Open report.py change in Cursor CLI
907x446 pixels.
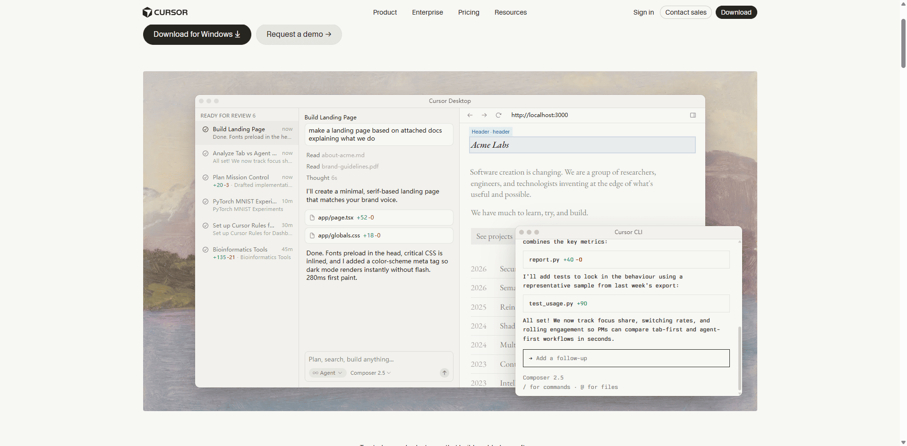(x=626, y=260)
